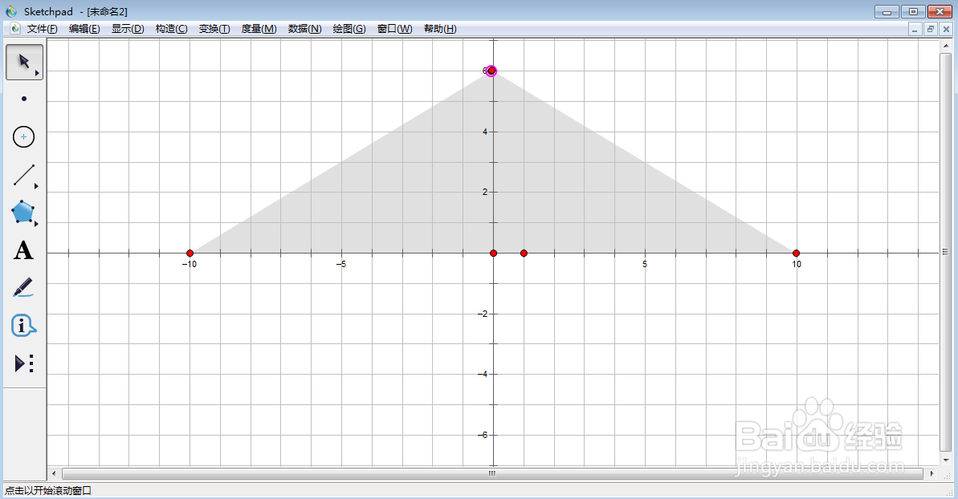Select the Text tool labeled A
This screenshot has width=958, height=499.
click(x=23, y=250)
